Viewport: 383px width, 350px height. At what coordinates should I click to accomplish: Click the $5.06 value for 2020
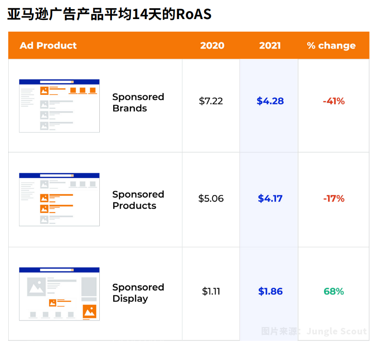pyautogui.click(x=211, y=198)
